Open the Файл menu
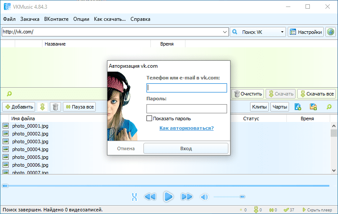 pos(9,19)
